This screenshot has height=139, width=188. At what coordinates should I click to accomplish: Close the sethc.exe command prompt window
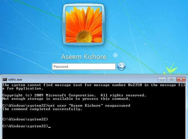(x=181, y=79)
